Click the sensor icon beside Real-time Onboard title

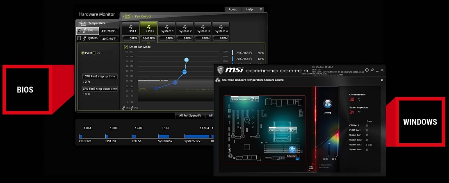coord(218,80)
